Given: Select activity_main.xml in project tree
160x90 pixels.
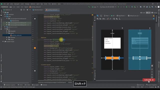Looking at the screenshot, I should point(17,35).
